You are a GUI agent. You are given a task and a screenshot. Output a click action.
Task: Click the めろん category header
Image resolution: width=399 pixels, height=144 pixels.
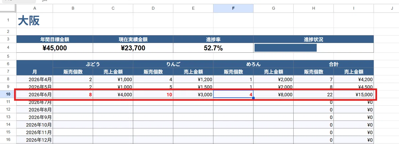(253, 64)
